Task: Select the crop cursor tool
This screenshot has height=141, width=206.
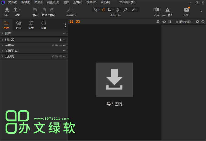Action: [x=109, y=10]
